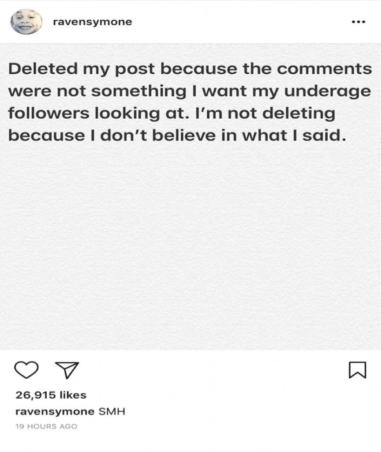Tap the word 'underage' in the post image
Viewport: 381px width, 452px height.
pyautogui.click(x=328, y=92)
